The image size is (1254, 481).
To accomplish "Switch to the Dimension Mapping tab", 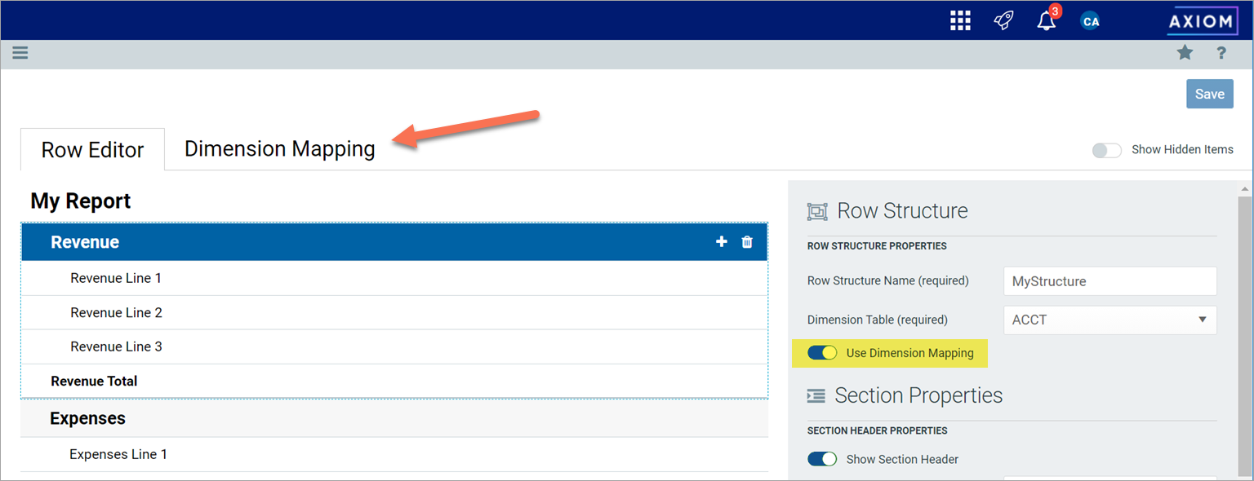I will pos(279,149).
